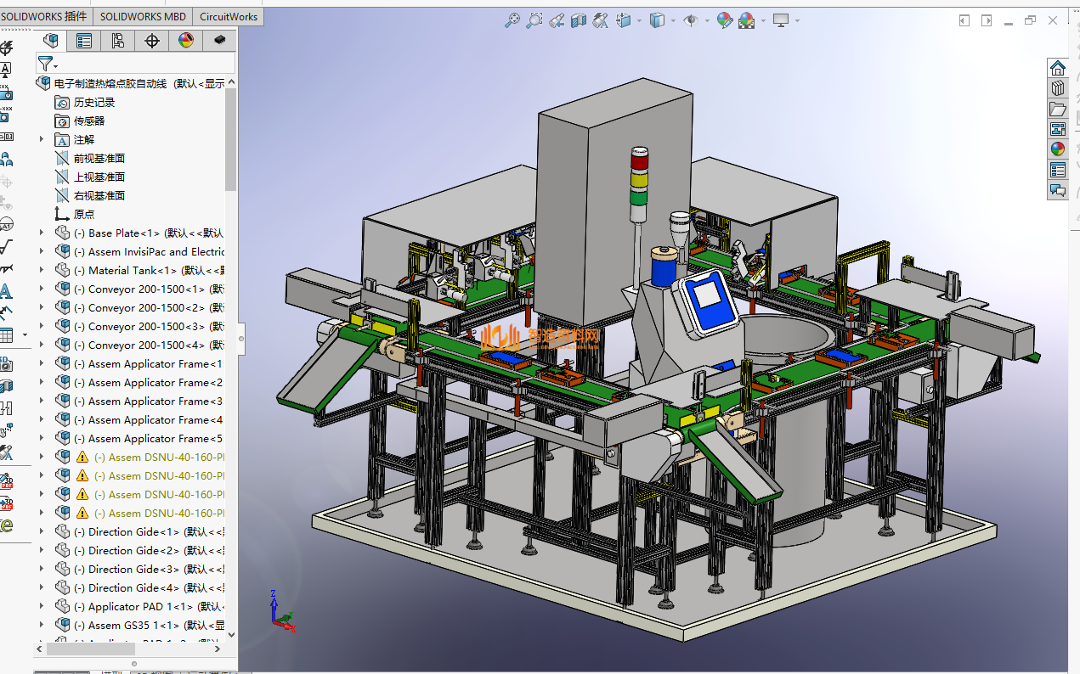The image size is (1080, 674).
Task: Switch to the SOLIDWORKS MBD tab
Action: (143, 16)
